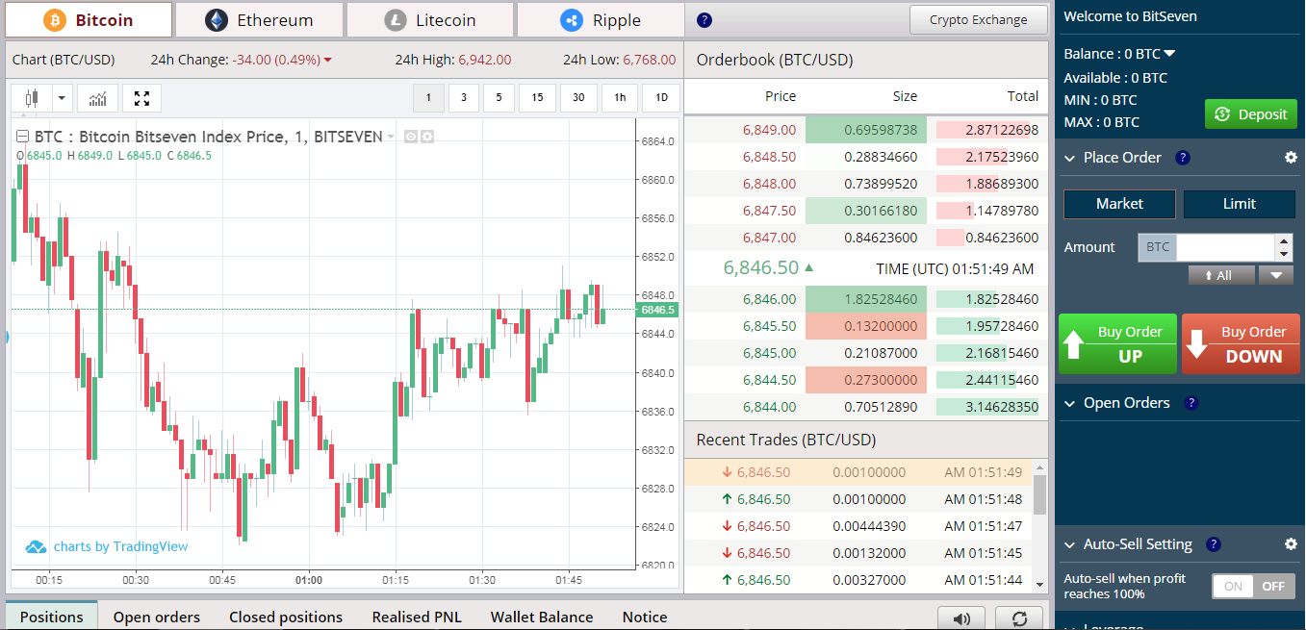Switch to Ethereum tab

pyautogui.click(x=260, y=20)
